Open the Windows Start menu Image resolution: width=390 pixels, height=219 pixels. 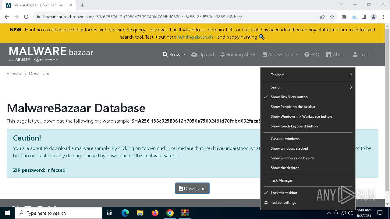pyautogui.click(x=7, y=213)
